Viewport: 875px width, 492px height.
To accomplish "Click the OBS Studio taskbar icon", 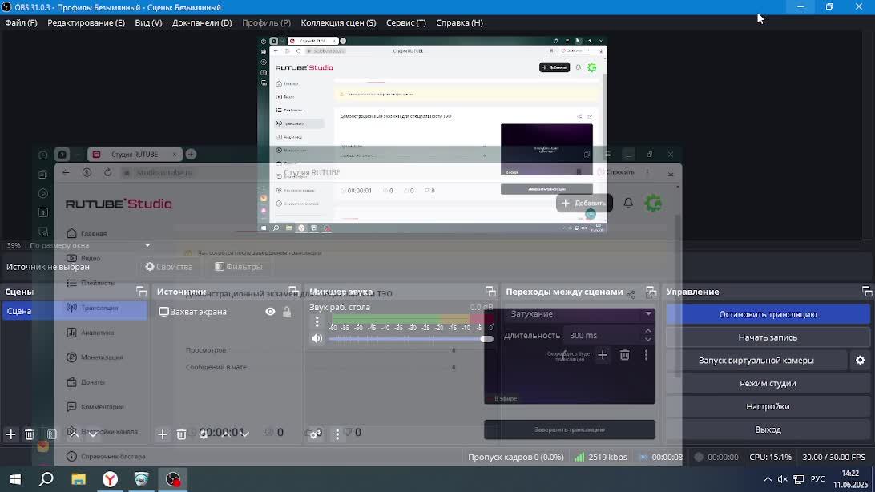I will pos(173,479).
